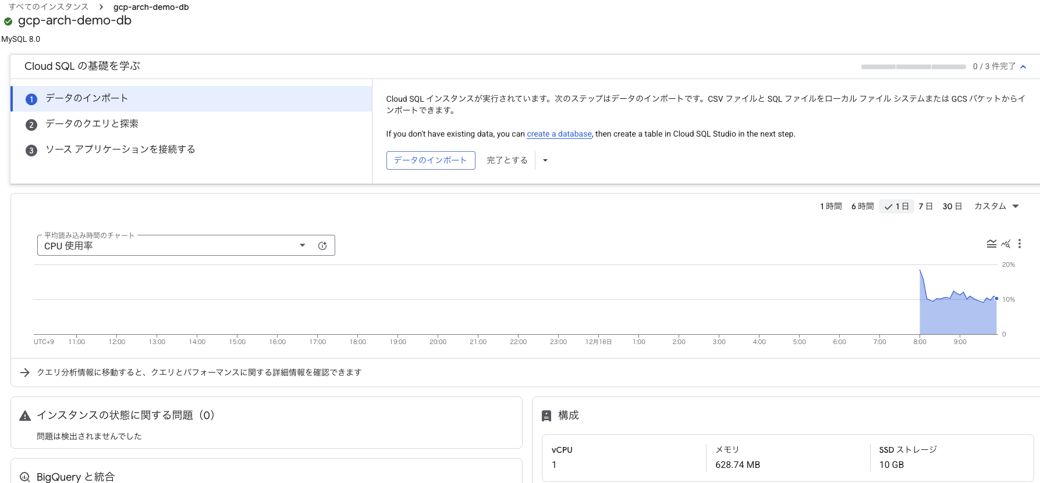Open the create a database link

(x=559, y=134)
